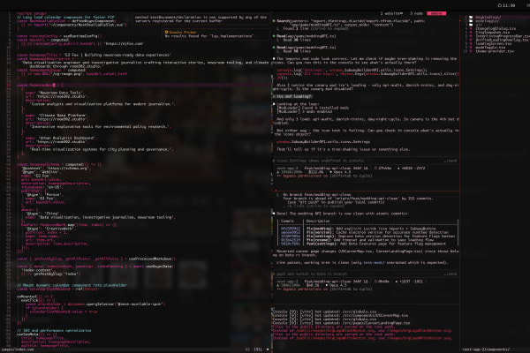The height and width of the screenshot is (353, 530).
Task: Click '[ModLoader] Found 4 installed mods' log line
Action: (313, 108)
